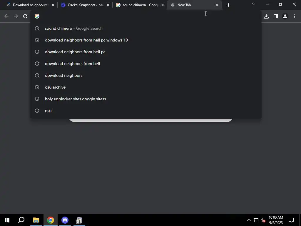301x226 pixels.
Task: Open the Windows notification center
Action: tap(291, 220)
